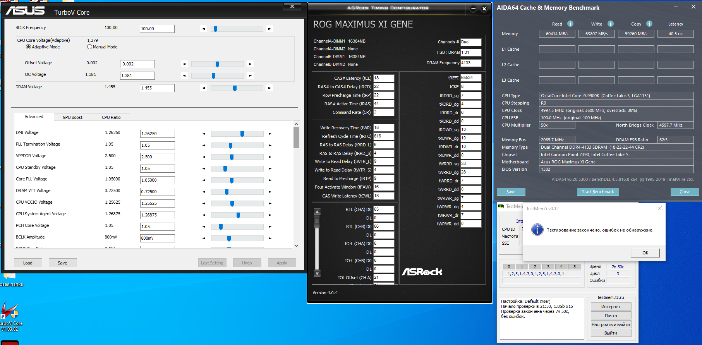
Task: Increase DRAM Voltage with the right arrow
Action: [x=269, y=88]
